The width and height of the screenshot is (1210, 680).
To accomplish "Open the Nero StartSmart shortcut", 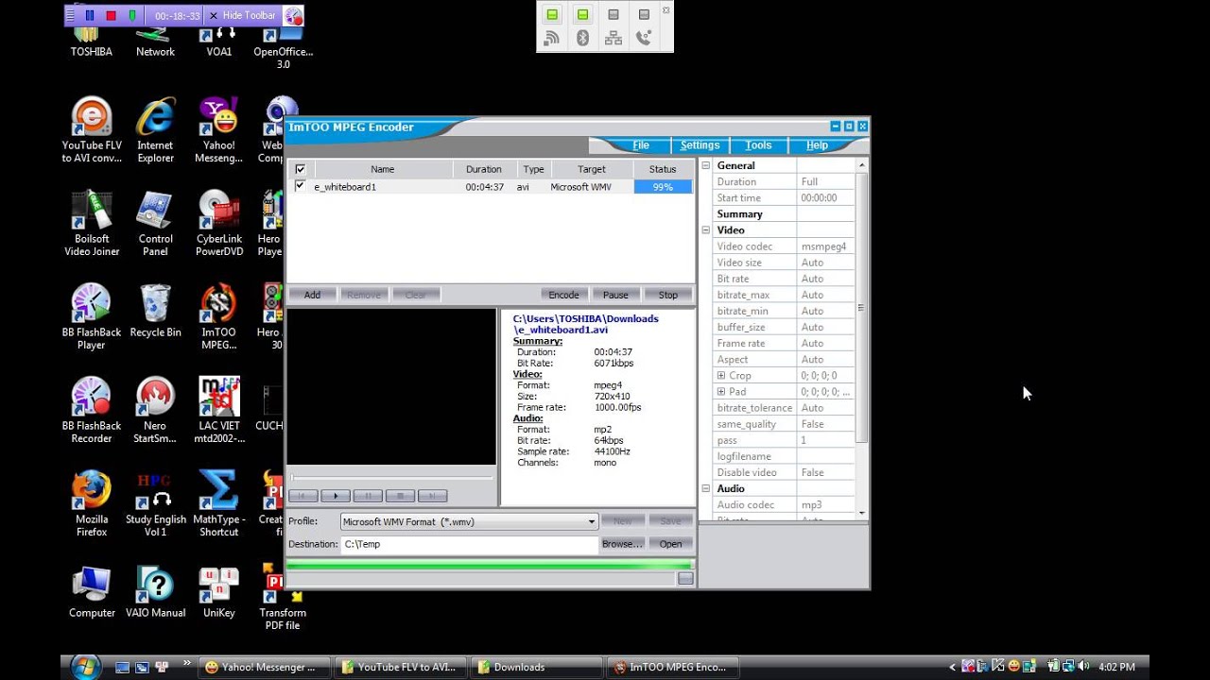I will point(155,411).
